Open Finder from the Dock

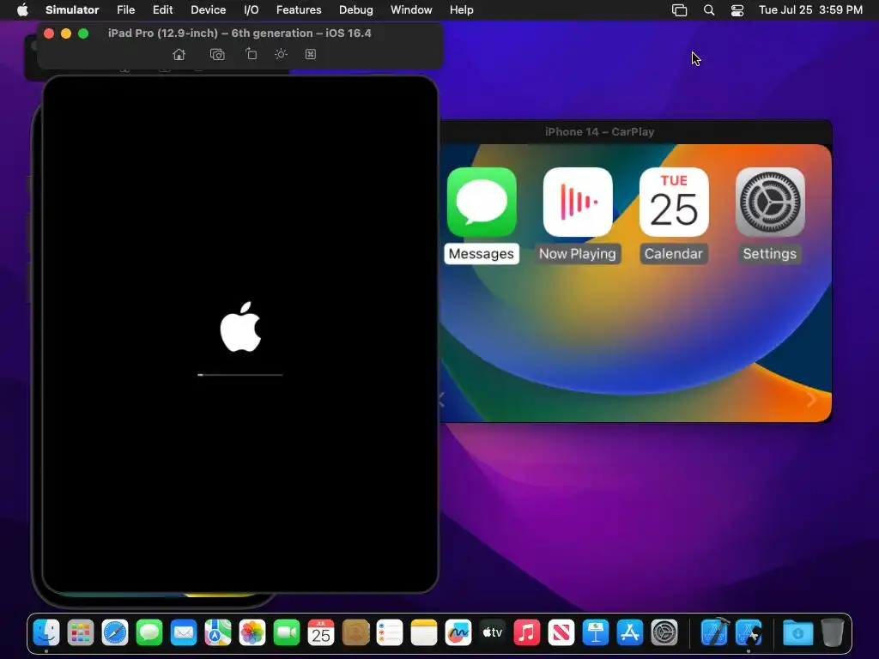point(46,633)
